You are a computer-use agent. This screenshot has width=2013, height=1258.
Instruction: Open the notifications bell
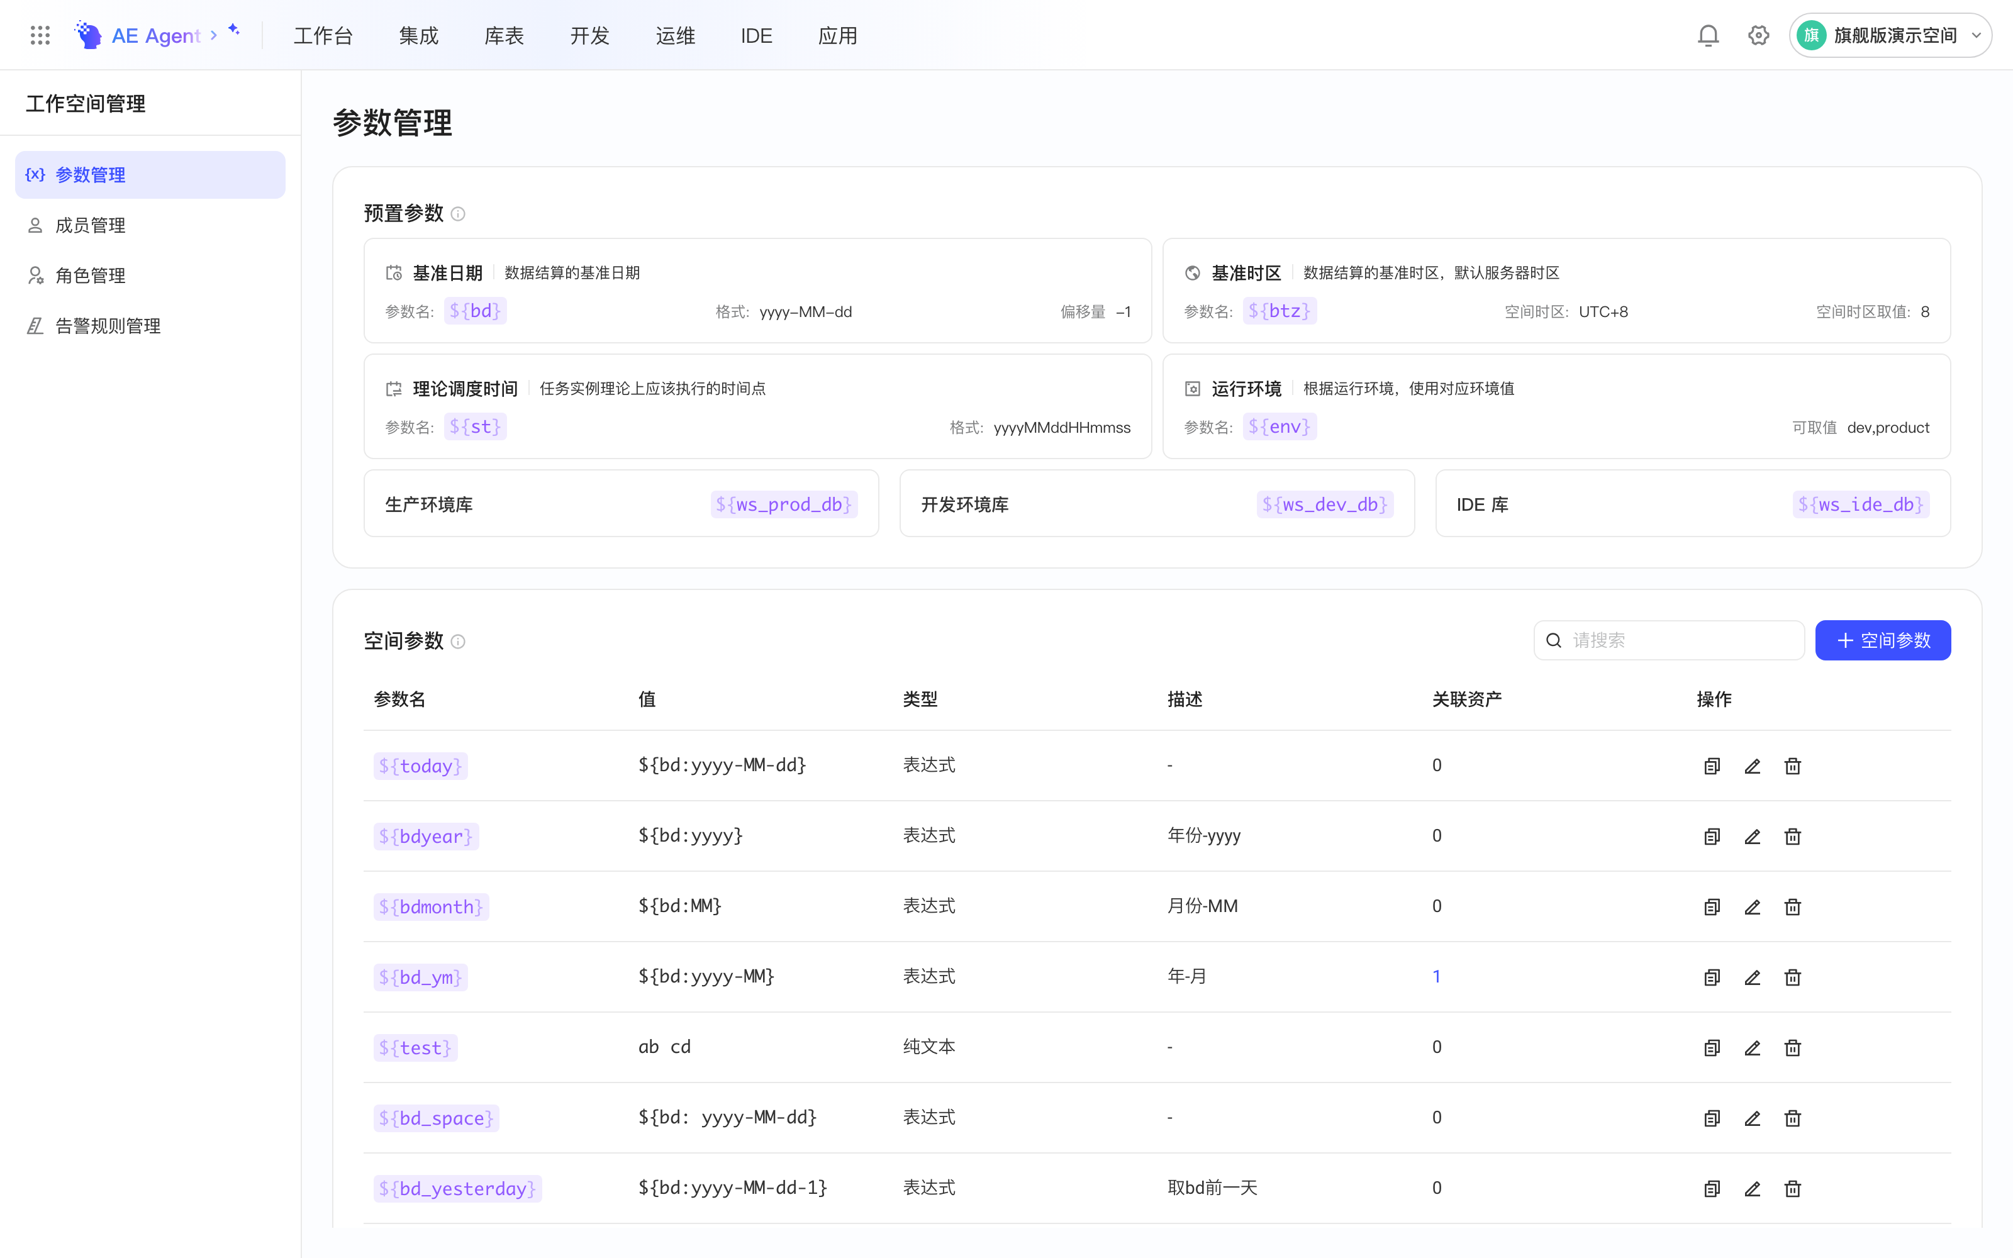coord(1708,35)
